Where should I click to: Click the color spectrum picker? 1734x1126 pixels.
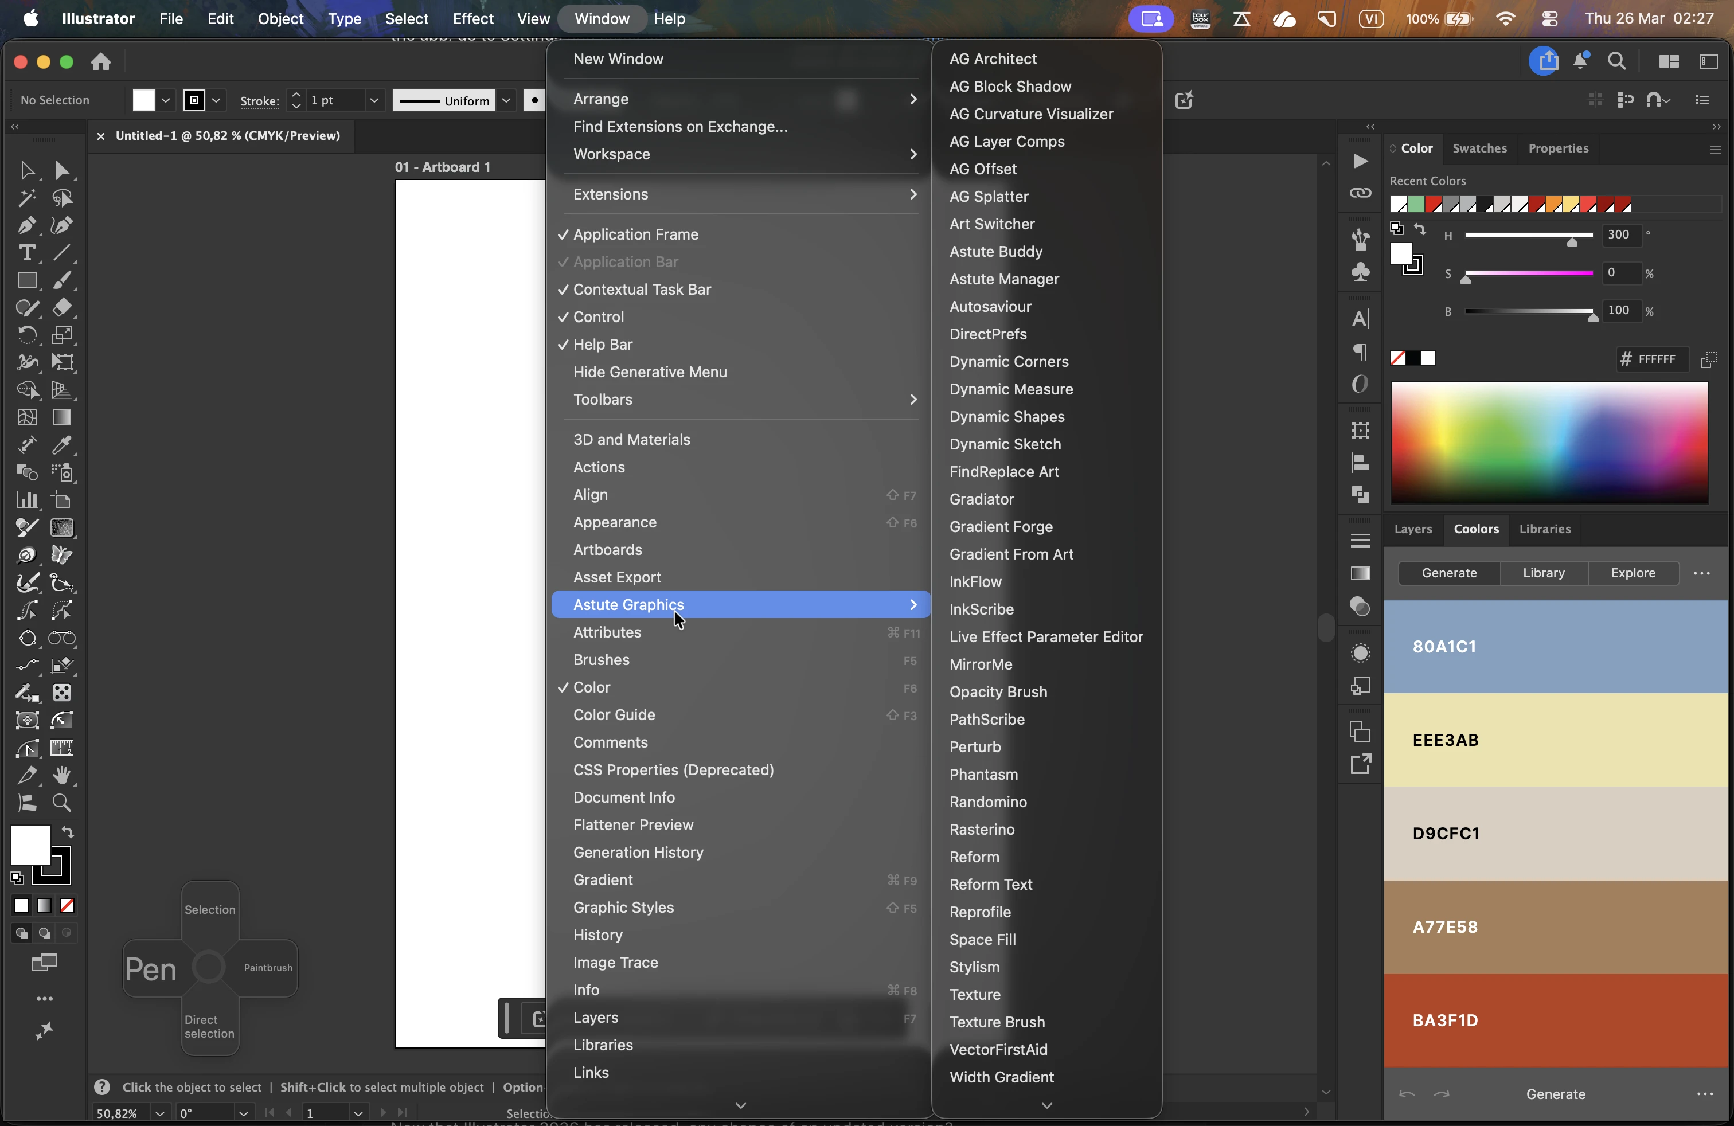1549,442
